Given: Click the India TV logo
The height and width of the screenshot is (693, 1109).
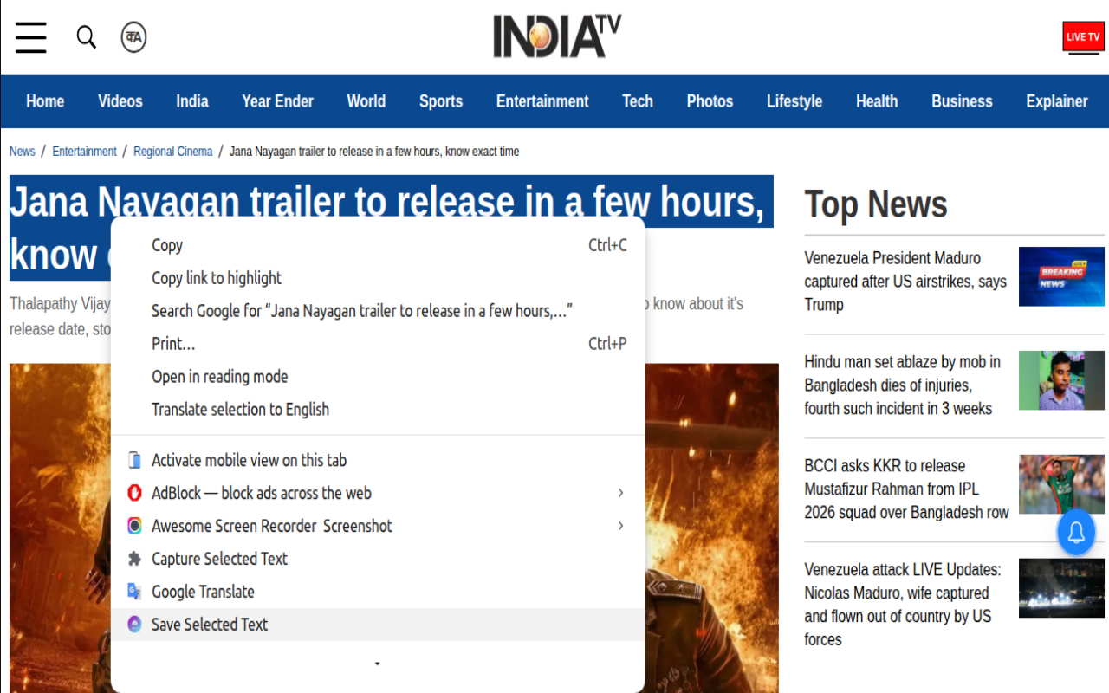Looking at the screenshot, I should [557, 36].
